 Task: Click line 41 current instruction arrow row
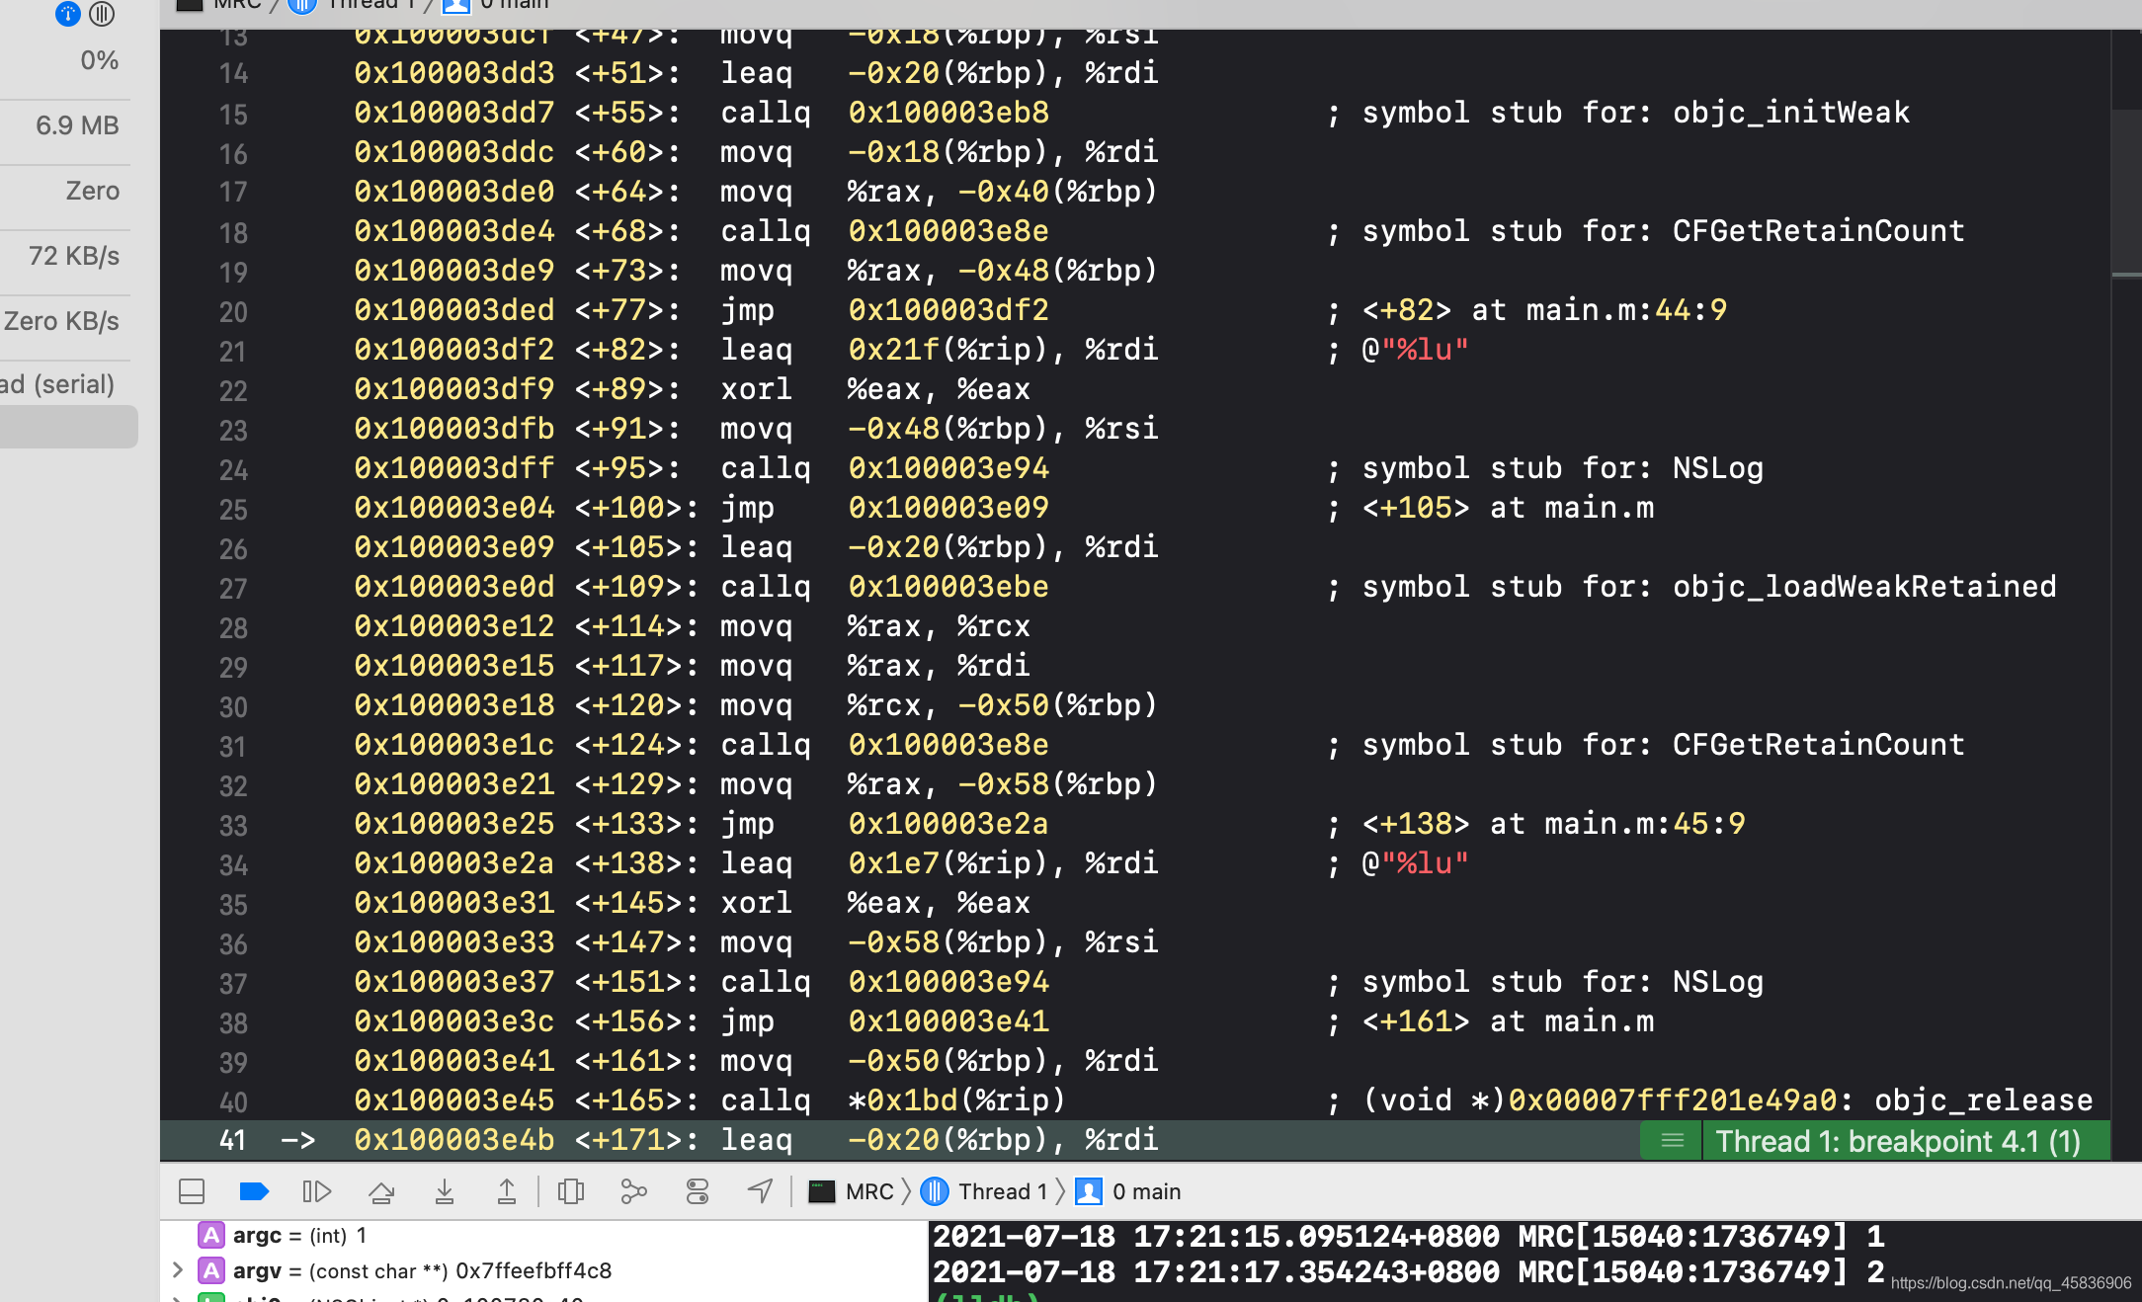click(x=1134, y=1140)
